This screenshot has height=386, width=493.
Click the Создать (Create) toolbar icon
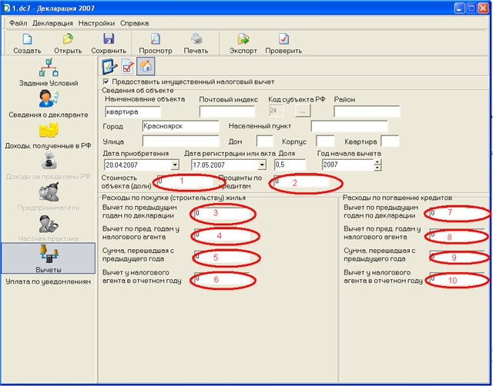[x=27, y=40]
